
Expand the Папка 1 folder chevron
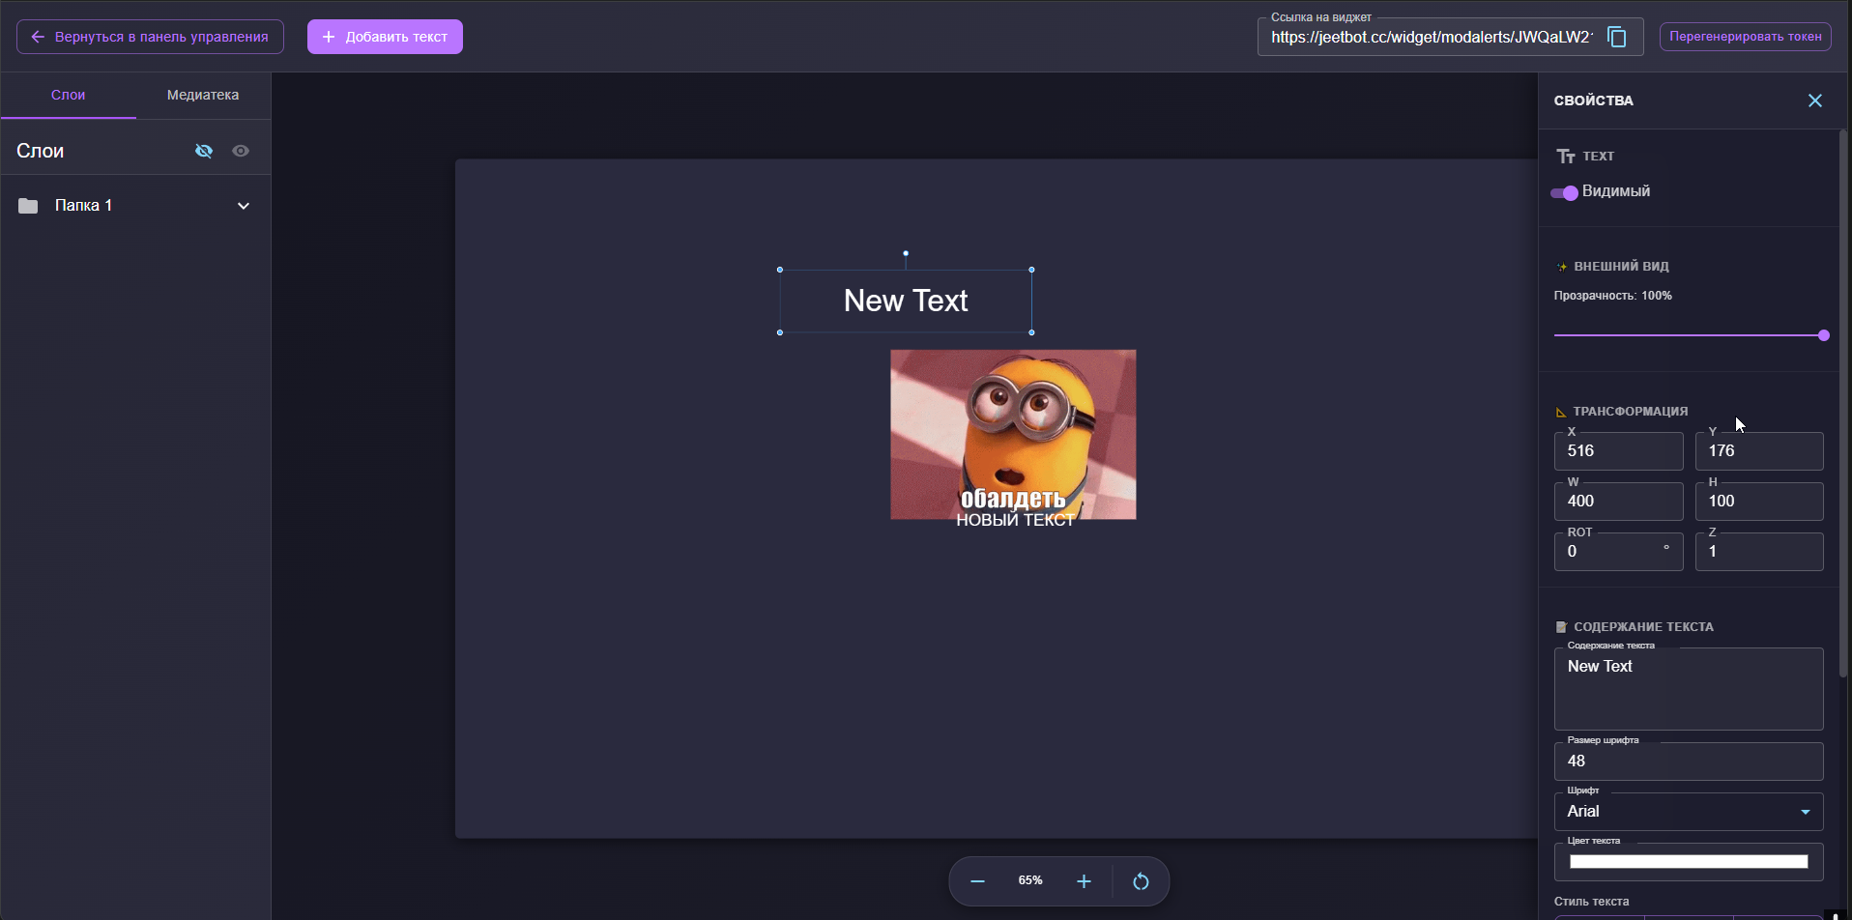(x=244, y=206)
